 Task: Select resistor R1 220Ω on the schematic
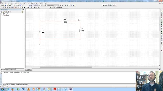coord(65,21)
